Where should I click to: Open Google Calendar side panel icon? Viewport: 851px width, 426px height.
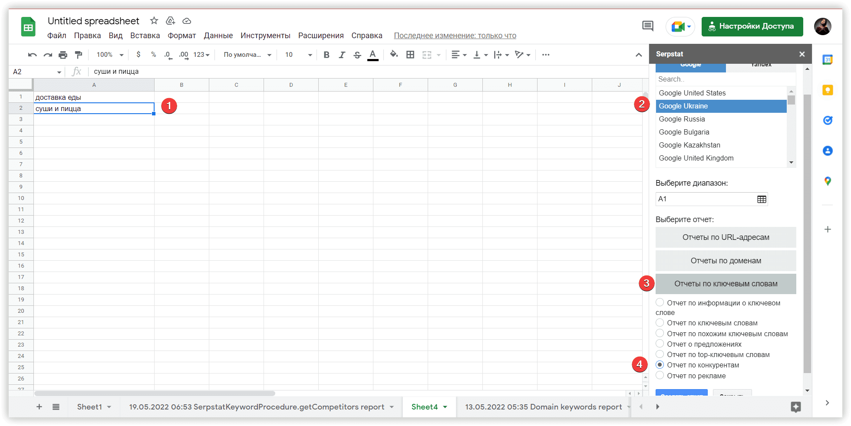pos(828,60)
